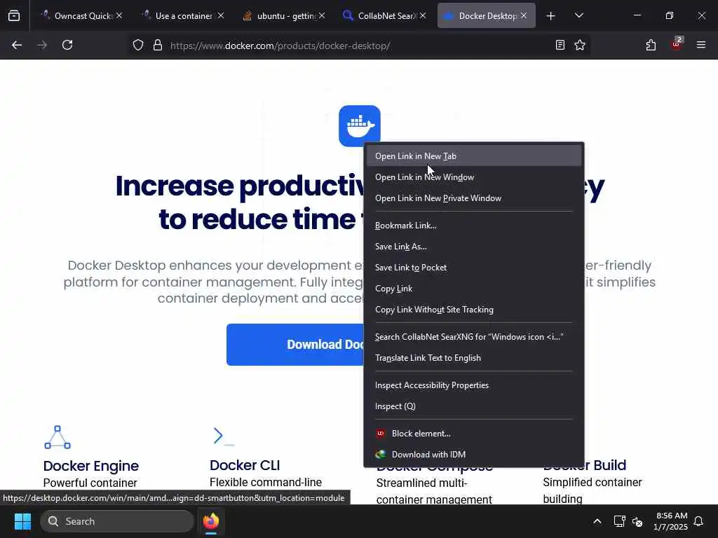Close the Owncast Quickstart tab

[x=119, y=15]
